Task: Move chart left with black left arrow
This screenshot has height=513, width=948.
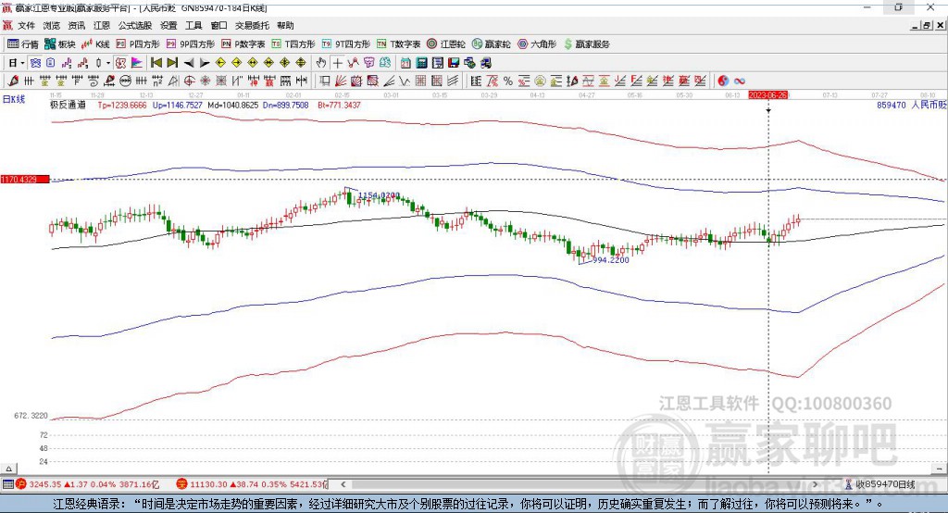Action: pyautogui.click(x=189, y=63)
